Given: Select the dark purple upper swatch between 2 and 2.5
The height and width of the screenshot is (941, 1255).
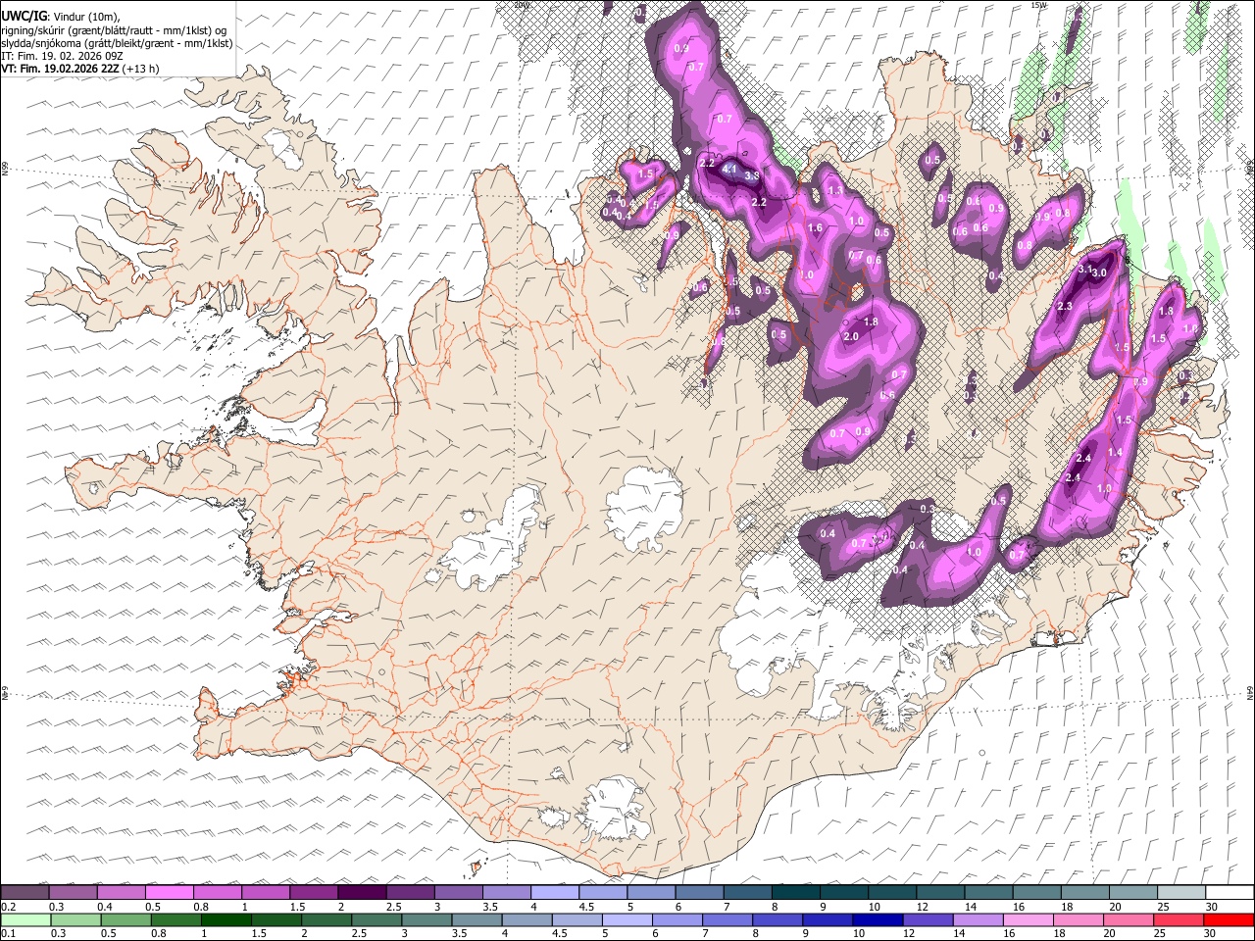Looking at the screenshot, I should click(x=362, y=892).
